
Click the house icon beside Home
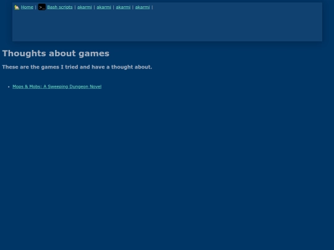tap(17, 7)
